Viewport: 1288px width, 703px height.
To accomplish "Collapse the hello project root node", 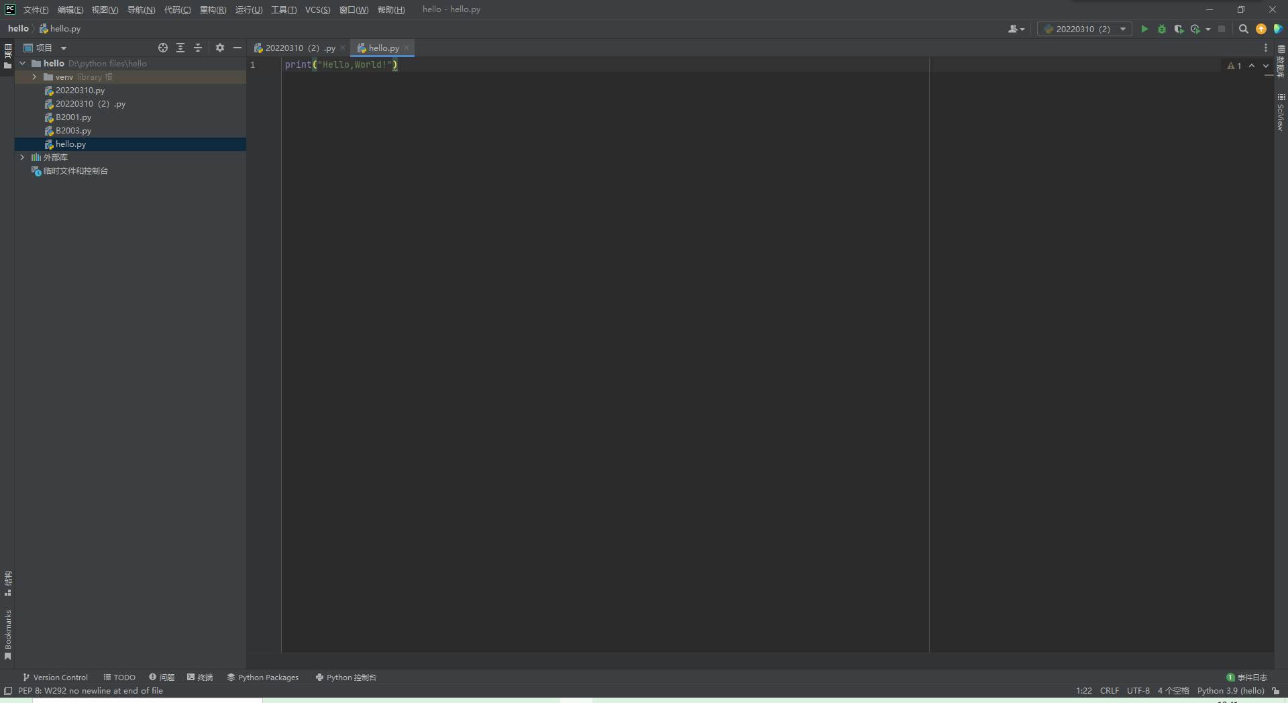I will 22,63.
